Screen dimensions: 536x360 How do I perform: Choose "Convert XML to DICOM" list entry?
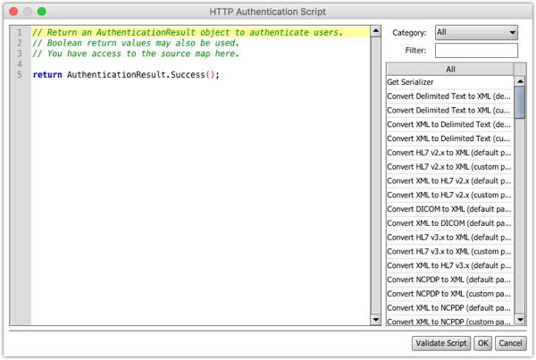point(449,223)
